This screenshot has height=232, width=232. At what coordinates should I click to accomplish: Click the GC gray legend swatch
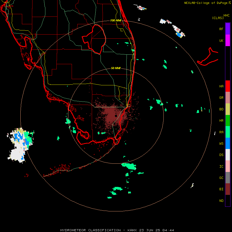tap(228, 178)
